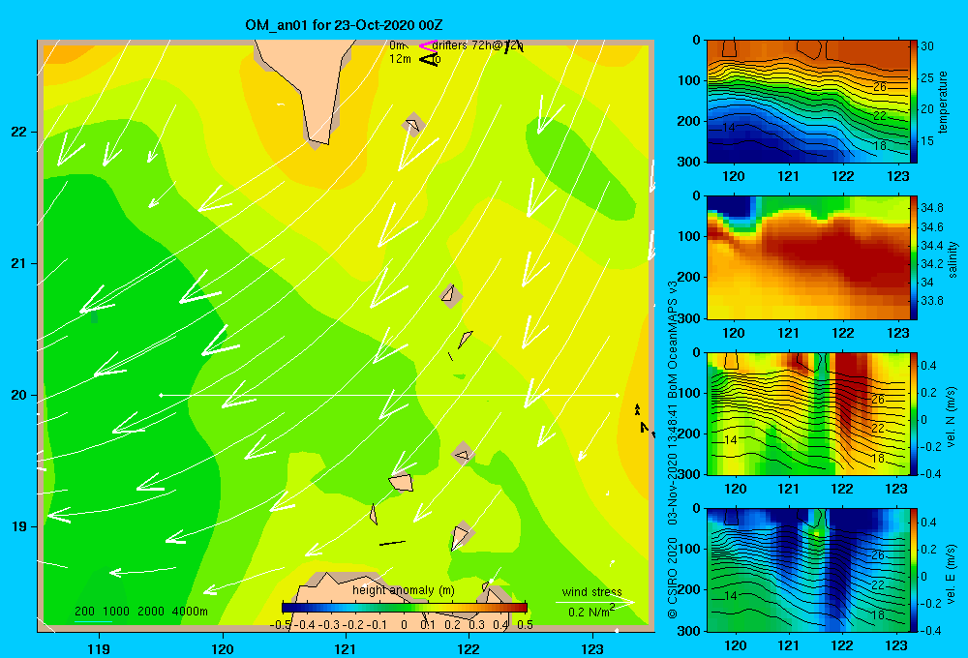Click the "vel. N (m/s)" label
Screen dimensions: 968x658
952,416
